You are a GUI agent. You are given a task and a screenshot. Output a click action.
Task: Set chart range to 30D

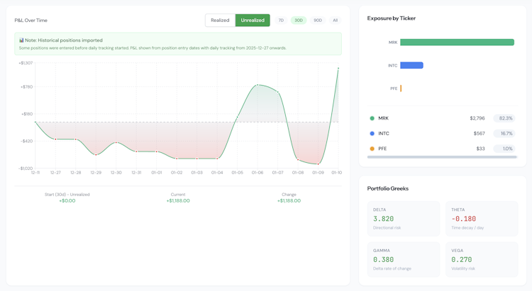[x=299, y=21]
